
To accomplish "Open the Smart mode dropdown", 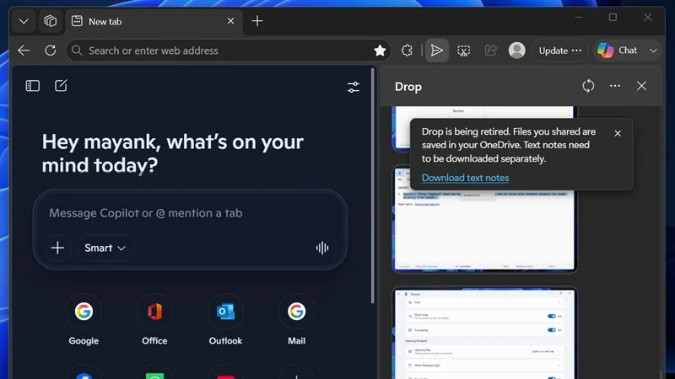I will [105, 248].
